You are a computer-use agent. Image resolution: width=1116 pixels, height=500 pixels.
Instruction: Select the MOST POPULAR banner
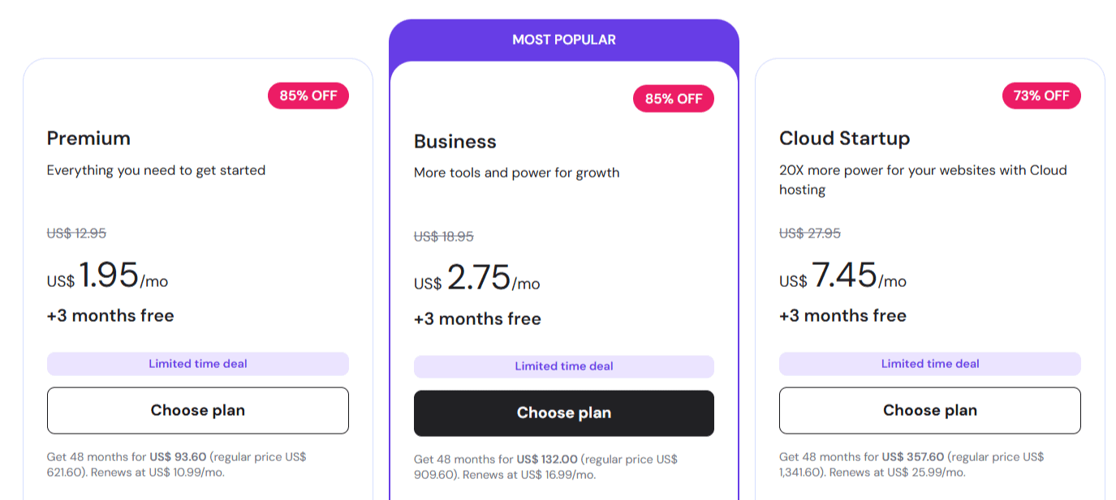563,39
